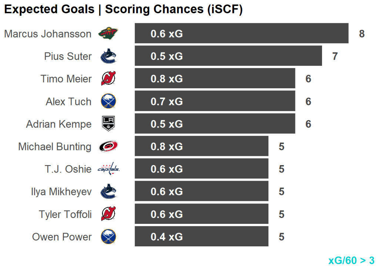The width and height of the screenshot is (379, 270).
Task: Click the xG/60 > 3 legend label
Action: pyautogui.click(x=351, y=260)
